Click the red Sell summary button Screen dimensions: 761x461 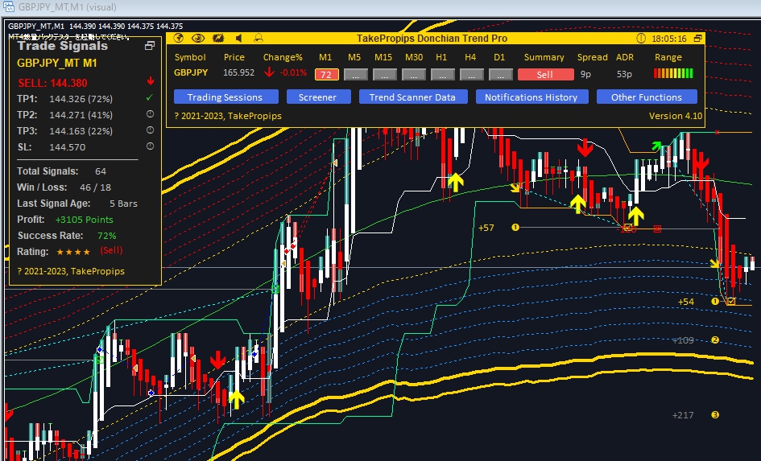click(x=545, y=75)
